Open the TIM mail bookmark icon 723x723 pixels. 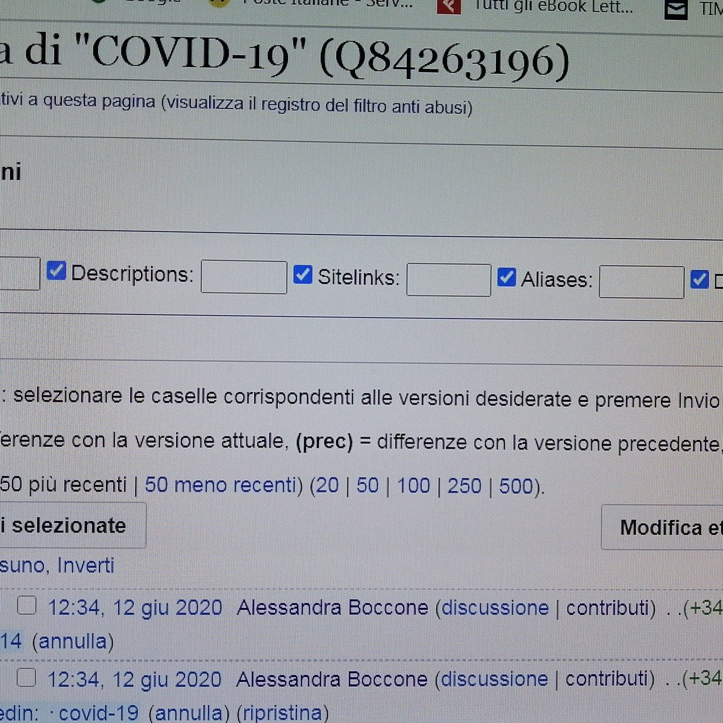pos(676,10)
